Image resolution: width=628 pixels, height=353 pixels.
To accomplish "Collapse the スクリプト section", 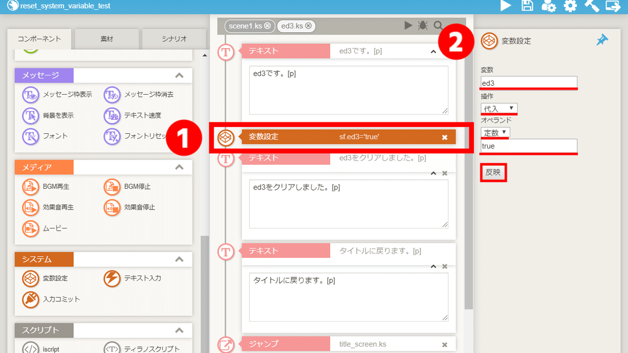I will click(179, 331).
